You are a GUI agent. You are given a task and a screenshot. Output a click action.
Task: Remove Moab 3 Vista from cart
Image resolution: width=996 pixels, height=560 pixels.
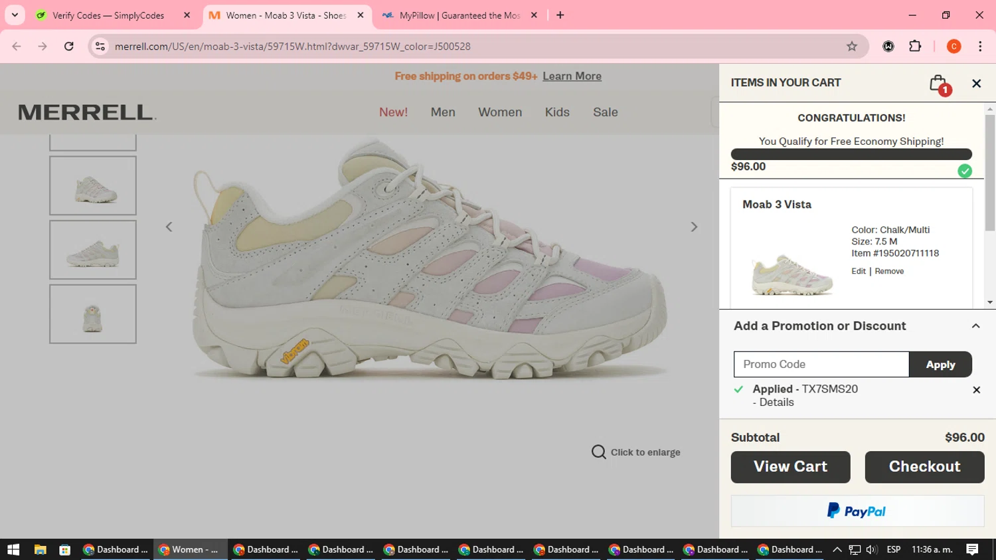pos(889,271)
